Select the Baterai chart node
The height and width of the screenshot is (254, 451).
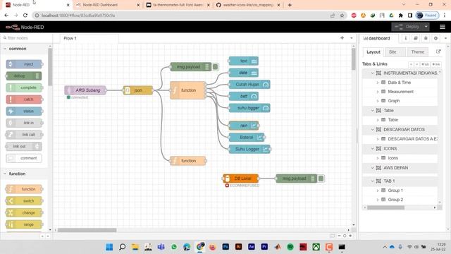[247, 138]
